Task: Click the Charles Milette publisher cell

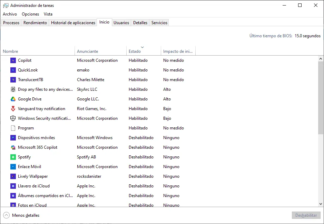Action: point(91,80)
